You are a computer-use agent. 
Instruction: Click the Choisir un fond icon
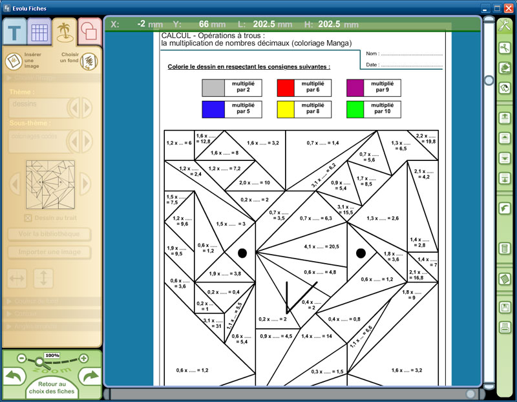89,62
